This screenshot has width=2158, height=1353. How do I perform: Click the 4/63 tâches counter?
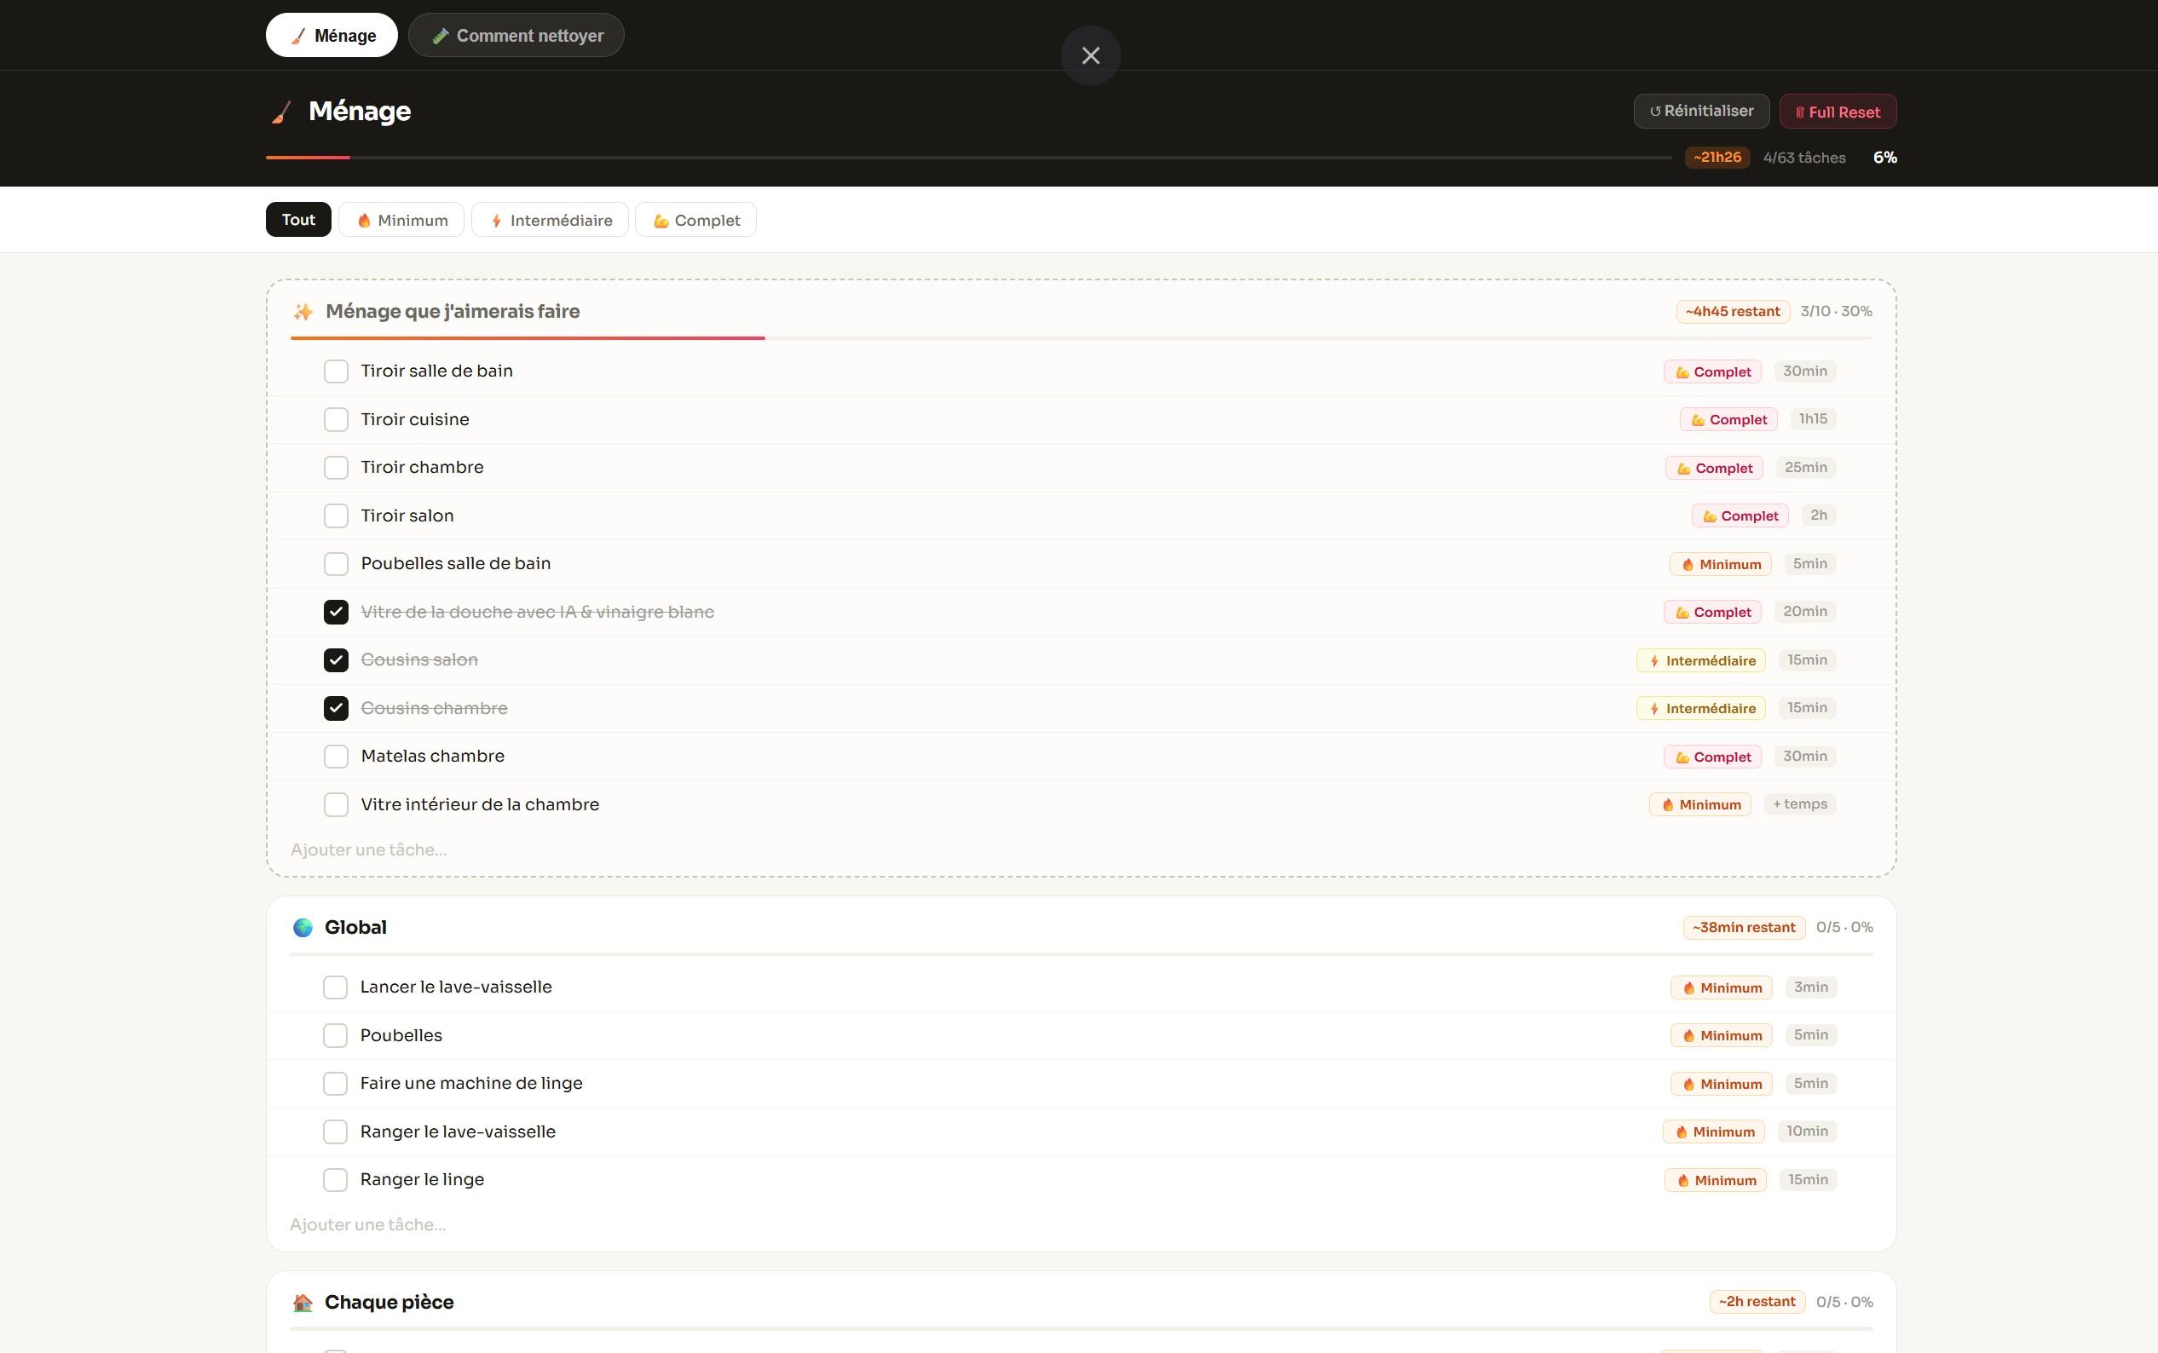(x=1803, y=158)
